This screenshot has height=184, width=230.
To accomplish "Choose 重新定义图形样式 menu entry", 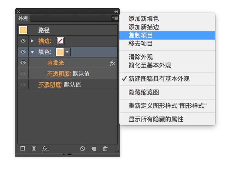I will point(167,106).
